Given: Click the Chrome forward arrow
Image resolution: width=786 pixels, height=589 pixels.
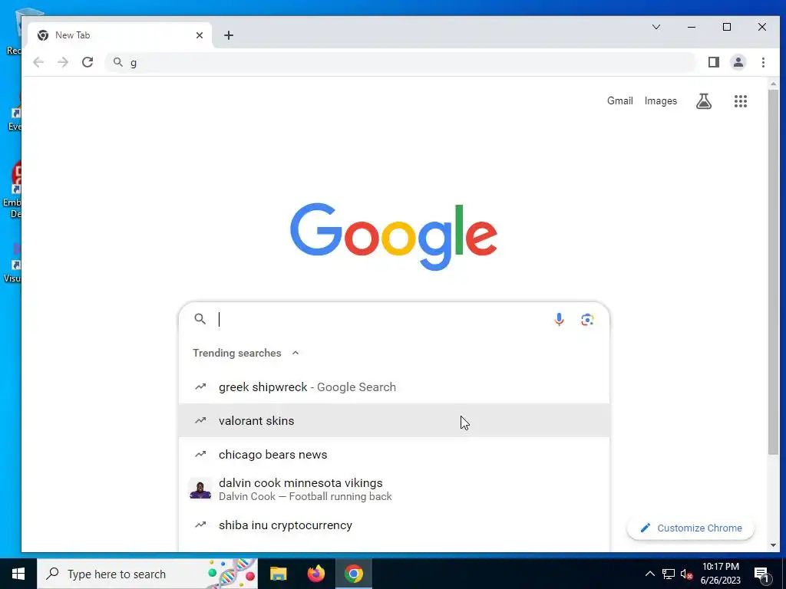Looking at the screenshot, I should pyautogui.click(x=63, y=62).
